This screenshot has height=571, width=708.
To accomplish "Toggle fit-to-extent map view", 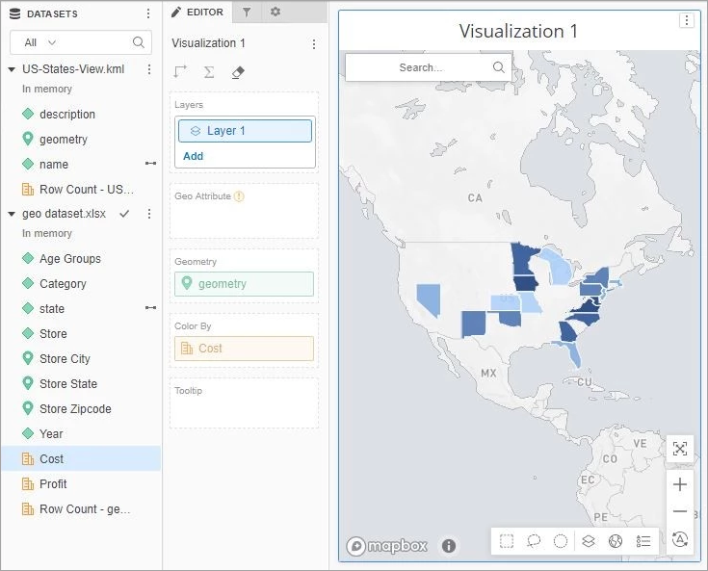I will [680, 449].
